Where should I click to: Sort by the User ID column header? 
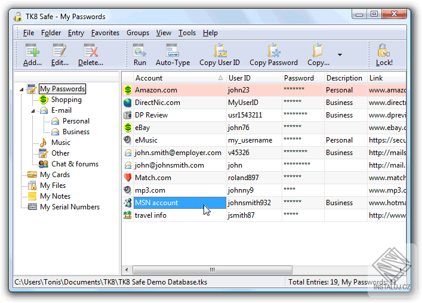point(254,78)
